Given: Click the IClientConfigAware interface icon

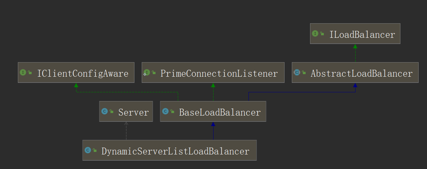Looking at the screenshot, I should point(23,73).
